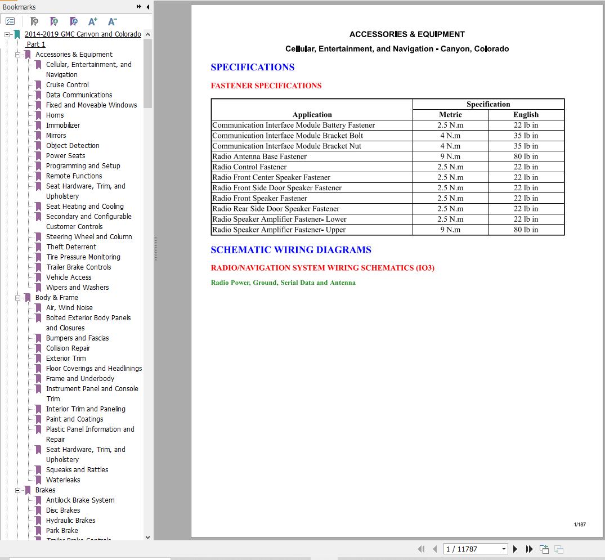Click the Radio Antenna Base Fastener table row
Image resolution: width=605 pixels, height=560 pixels.
point(388,156)
